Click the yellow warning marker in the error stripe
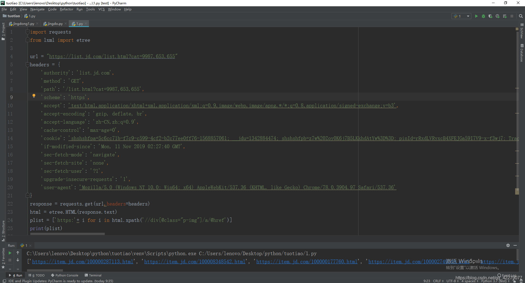This screenshot has height=283, width=525. (x=517, y=191)
